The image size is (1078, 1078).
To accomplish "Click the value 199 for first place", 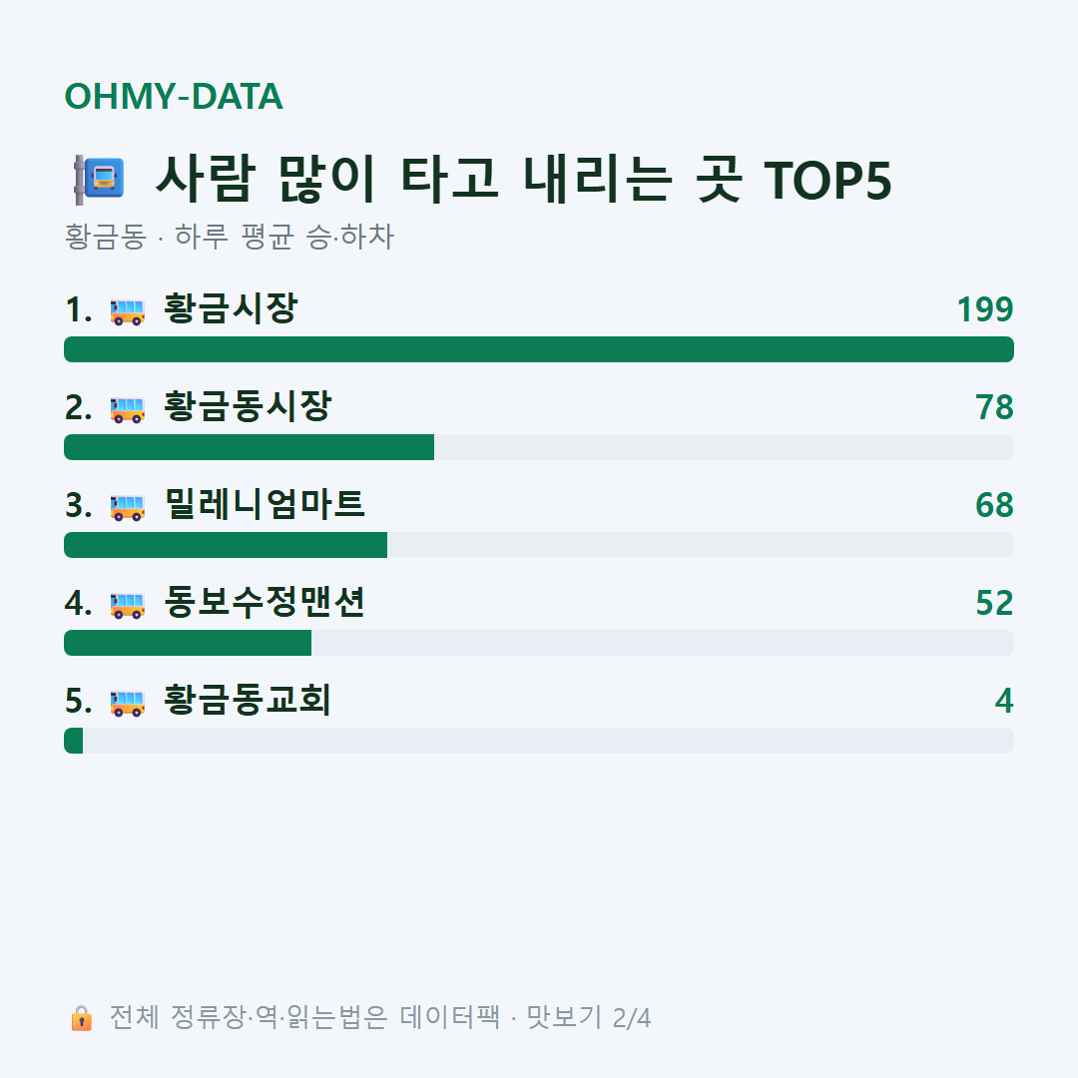I will tap(985, 309).
